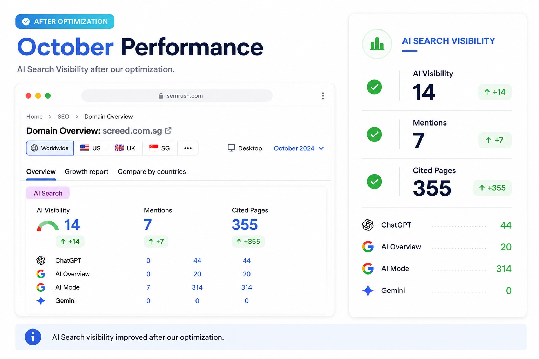Click the UK flag icon
The image size is (539, 359).
[x=119, y=148]
